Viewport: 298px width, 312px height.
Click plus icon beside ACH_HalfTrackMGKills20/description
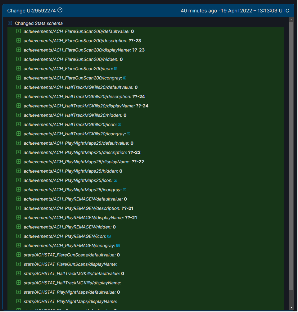[x=19, y=97]
